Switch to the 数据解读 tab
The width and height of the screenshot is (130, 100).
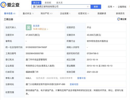click(102, 14)
